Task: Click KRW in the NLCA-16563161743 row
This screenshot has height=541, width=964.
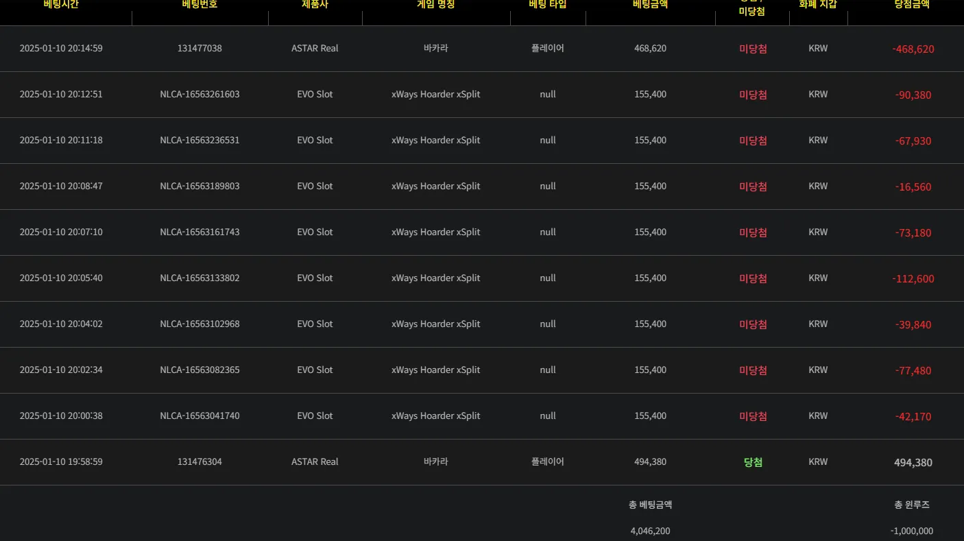Action: (x=818, y=232)
